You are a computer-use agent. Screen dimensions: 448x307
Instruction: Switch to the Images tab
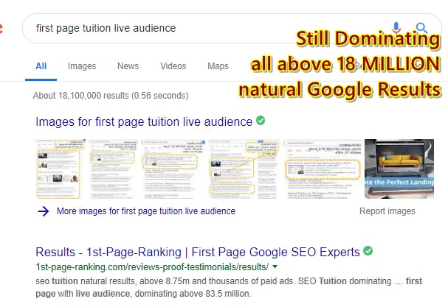point(82,66)
